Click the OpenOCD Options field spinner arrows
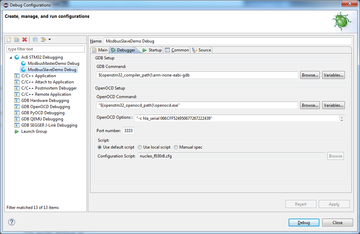This screenshot has height=234, width=360. point(341,118)
